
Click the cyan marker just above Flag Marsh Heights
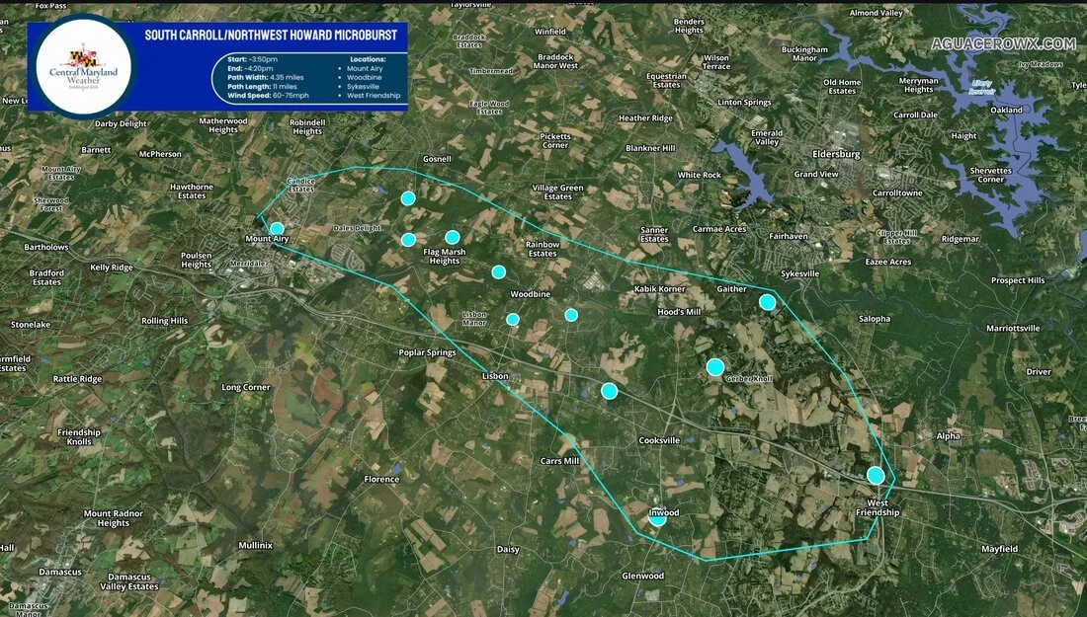pyautogui.click(x=452, y=237)
